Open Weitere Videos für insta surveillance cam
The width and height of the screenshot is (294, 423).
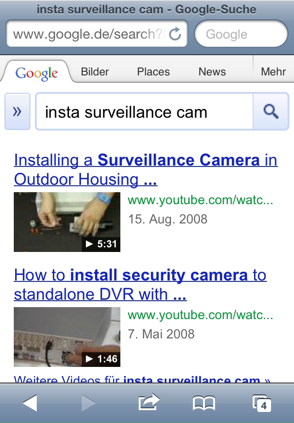point(142,379)
